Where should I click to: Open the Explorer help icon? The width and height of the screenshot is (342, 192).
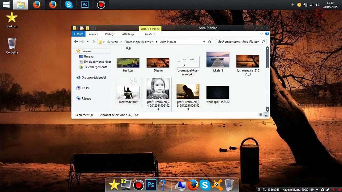pos(267,34)
